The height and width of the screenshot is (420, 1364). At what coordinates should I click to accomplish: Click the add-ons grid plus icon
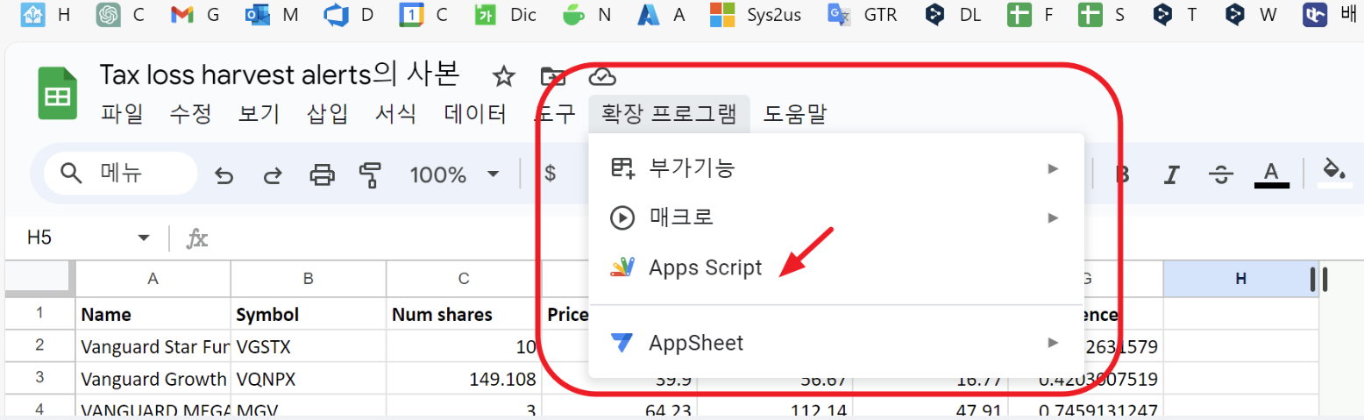click(x=622, y=168)
